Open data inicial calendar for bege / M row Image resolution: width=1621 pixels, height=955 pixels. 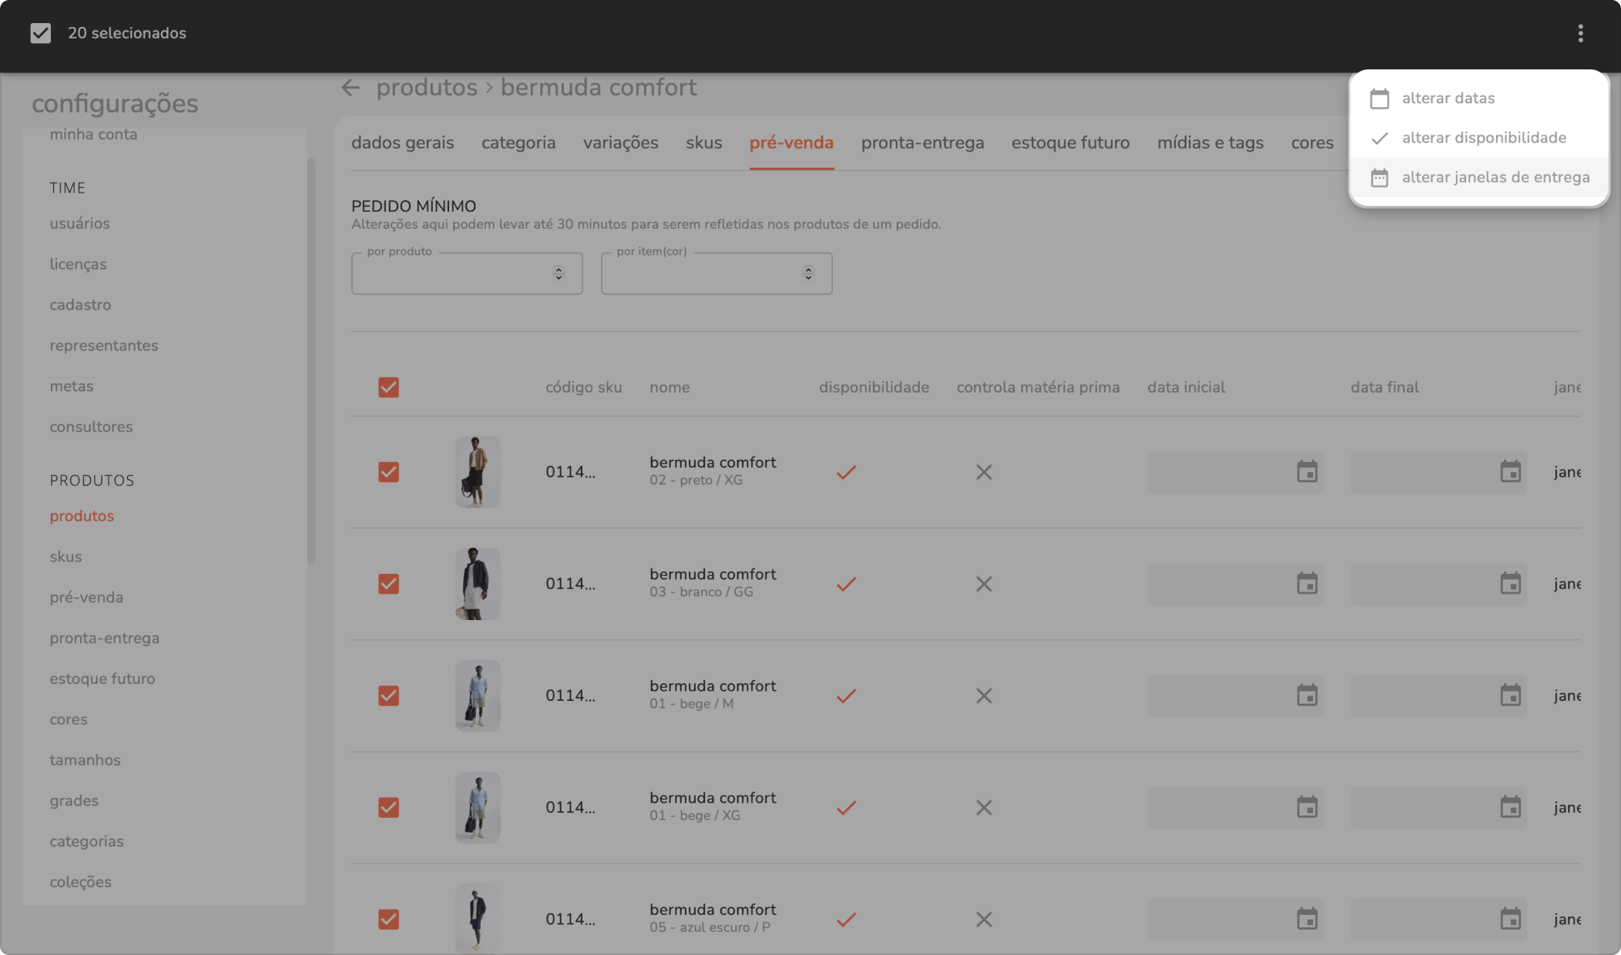[x=1307, y=695]
